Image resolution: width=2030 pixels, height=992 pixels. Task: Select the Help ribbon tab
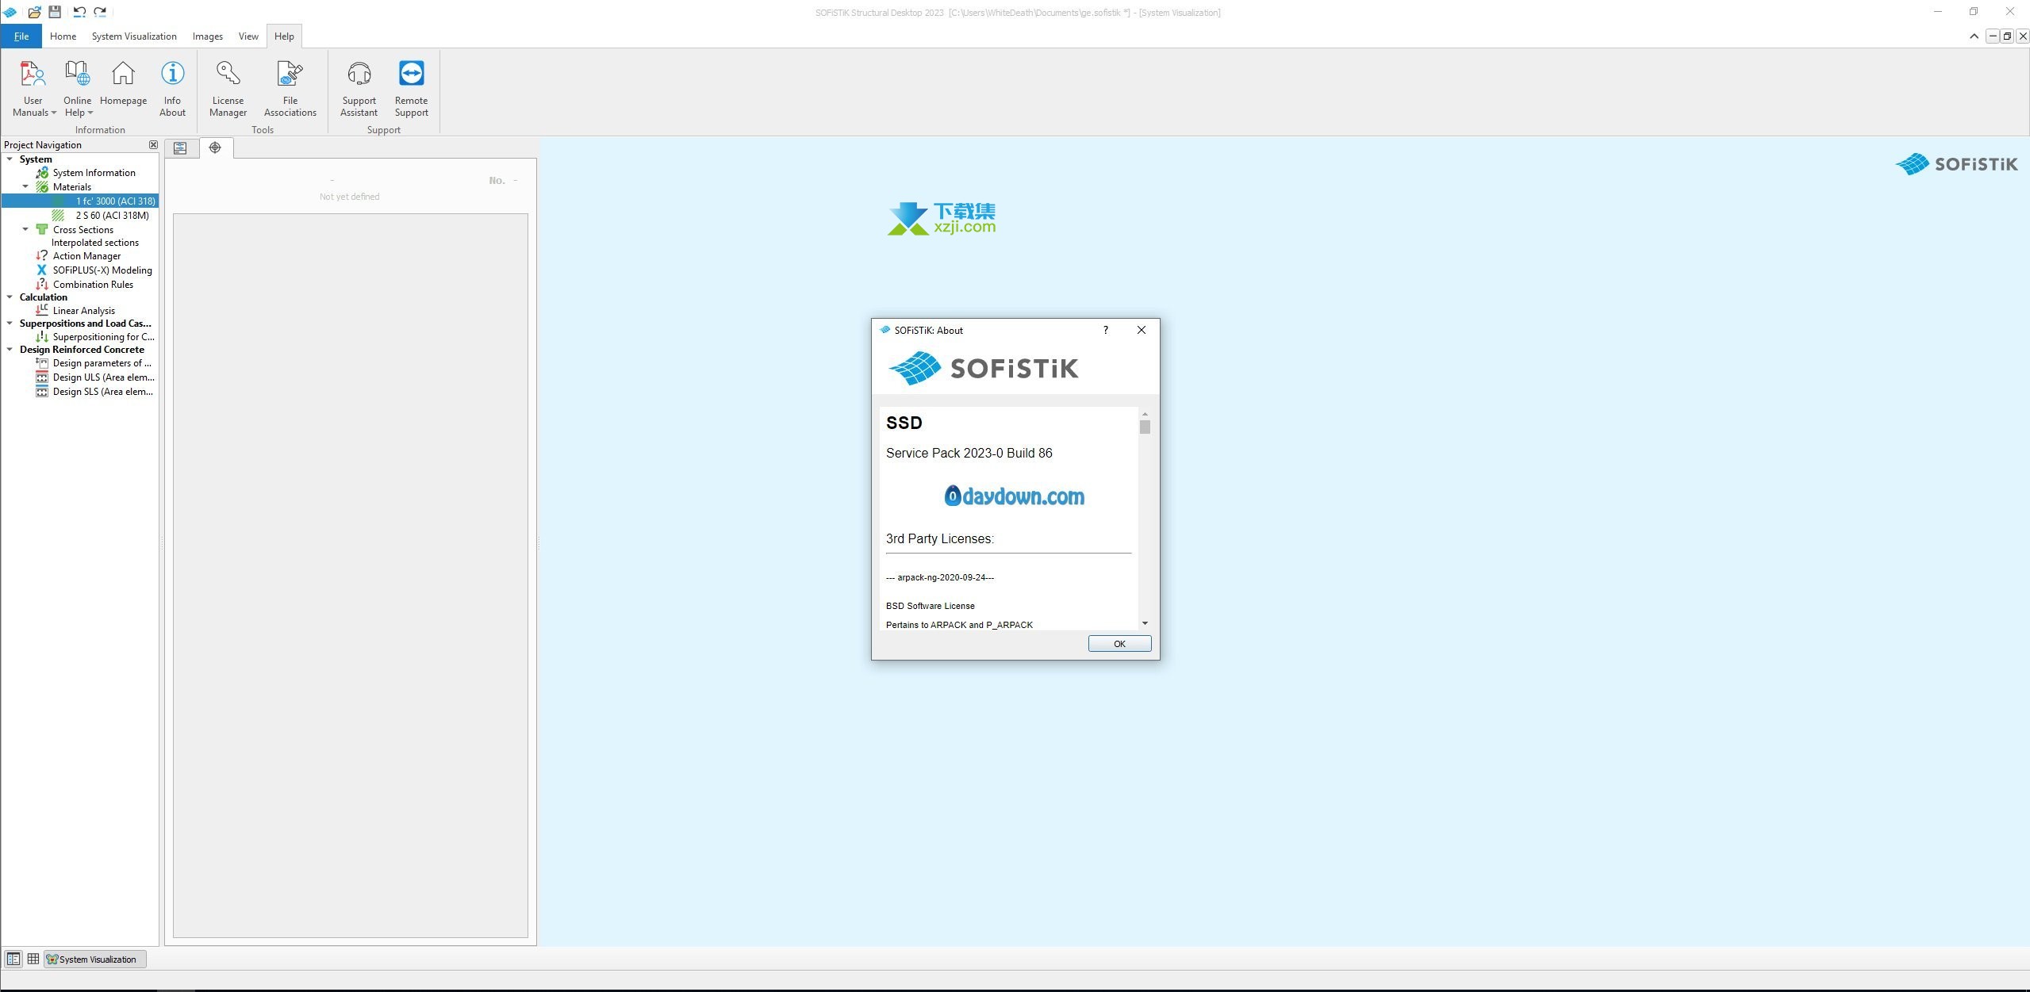click(284, 36)
